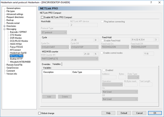Viewport: 164px width, 117px height.
Task: Select CTS Monitor tree item
Action: coord(16,35)
